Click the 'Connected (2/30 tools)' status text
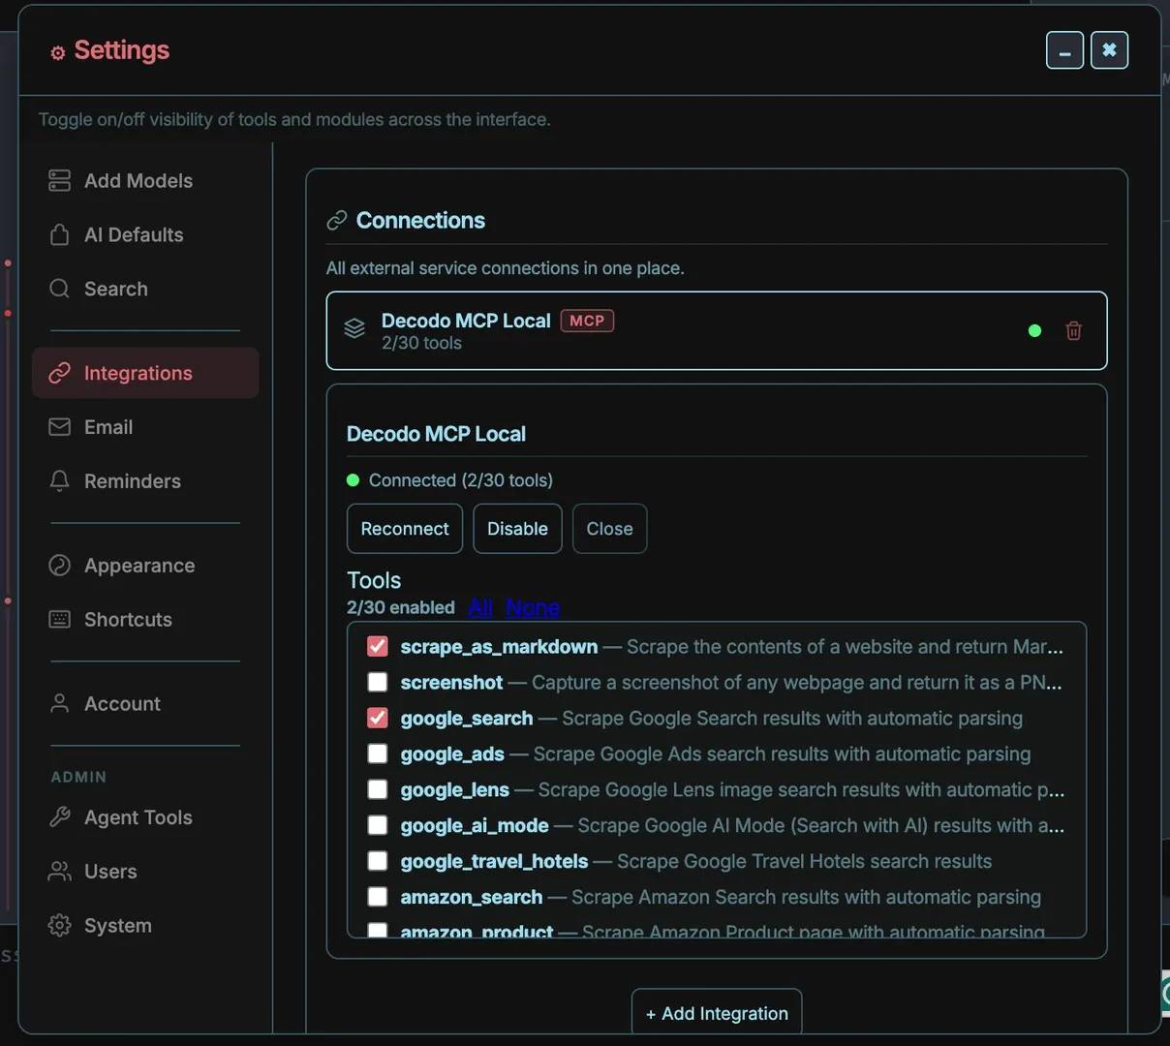This screenshot has width=1170, height=1046. (461, 480)
